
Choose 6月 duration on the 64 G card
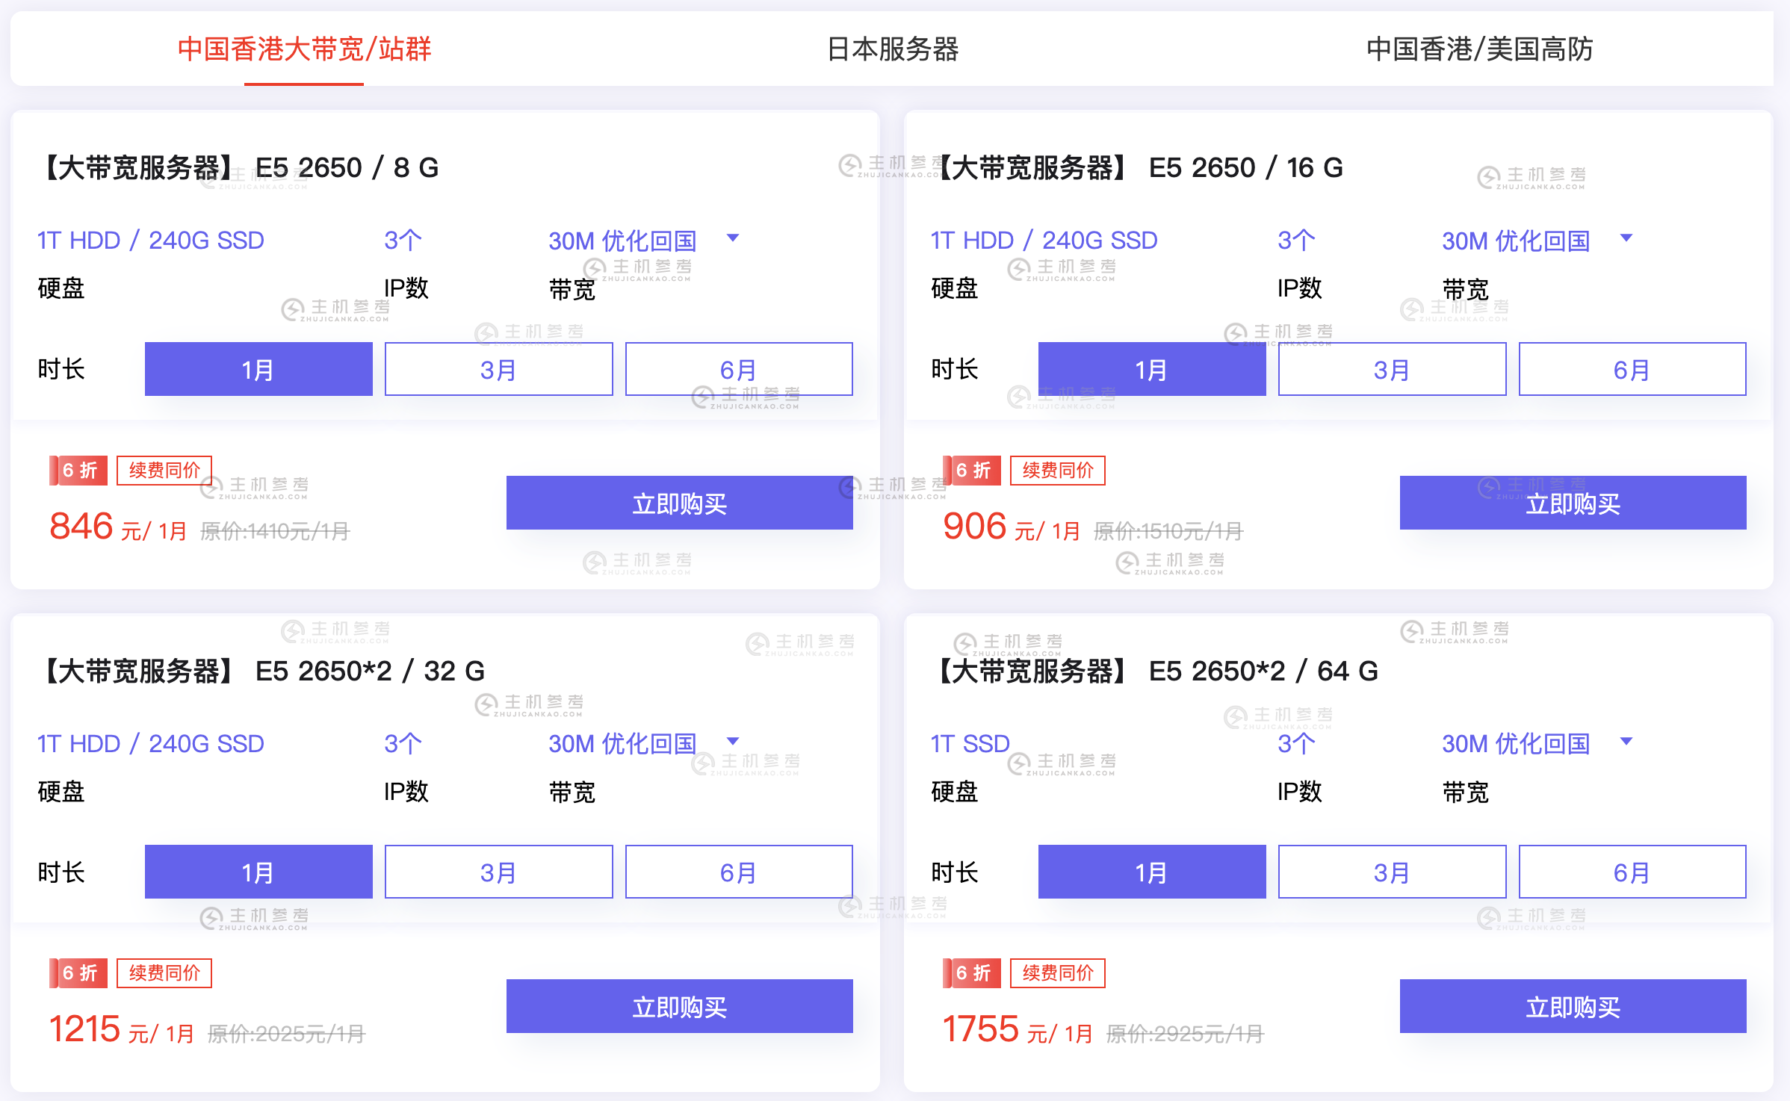[1631, 871]
